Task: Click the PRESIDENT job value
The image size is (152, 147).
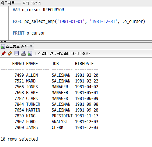Action: click(x=62, y=116)
